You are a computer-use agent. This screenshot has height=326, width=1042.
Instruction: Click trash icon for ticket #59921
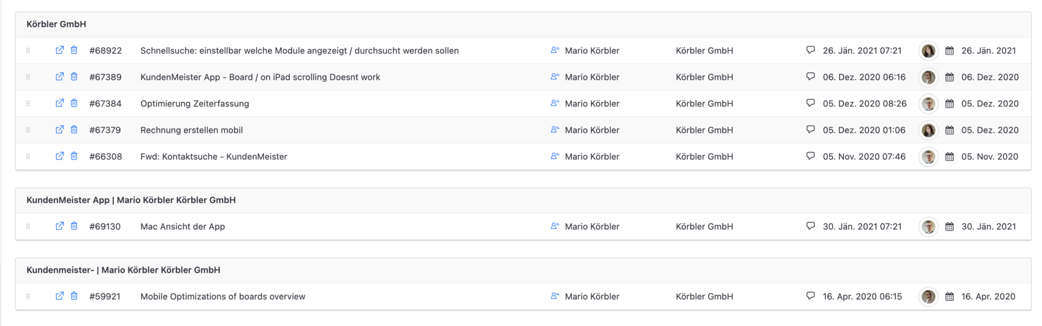click(74, 296)
